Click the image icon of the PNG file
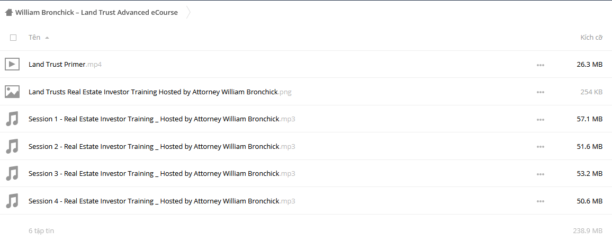The width and height of the screenshot is (612, 240). [x=12, y=92]
